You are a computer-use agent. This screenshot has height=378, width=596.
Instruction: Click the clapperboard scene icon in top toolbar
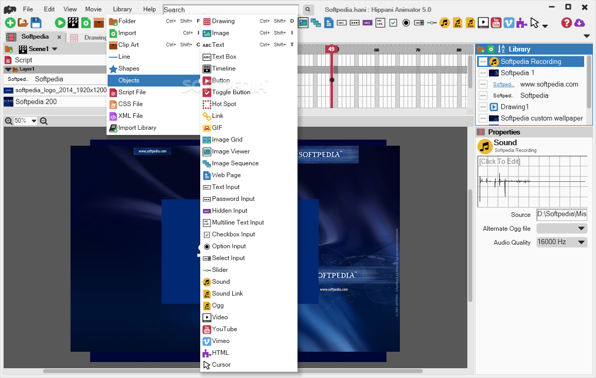coord(73,23)
